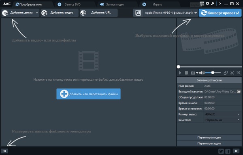Click the Имя файла Auto field
Viewport: 243px width, 155px height.
(x=222, y=86)
